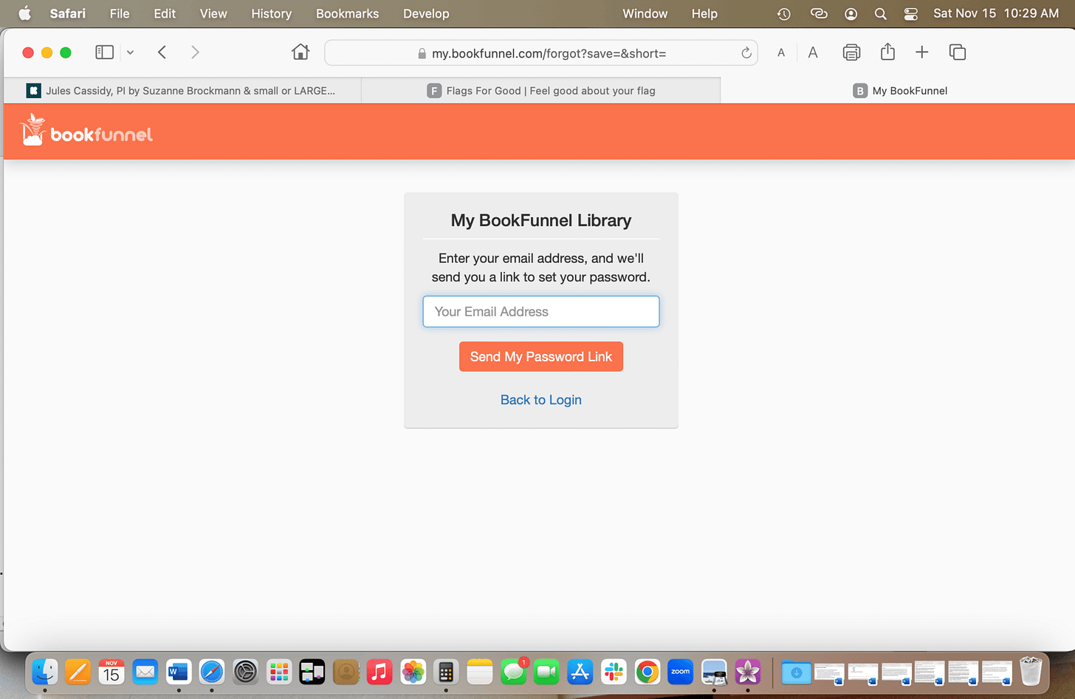This screenshot has width=1075, height=699.
Task: Open the Safari sidebar
Action: [104, 52]
